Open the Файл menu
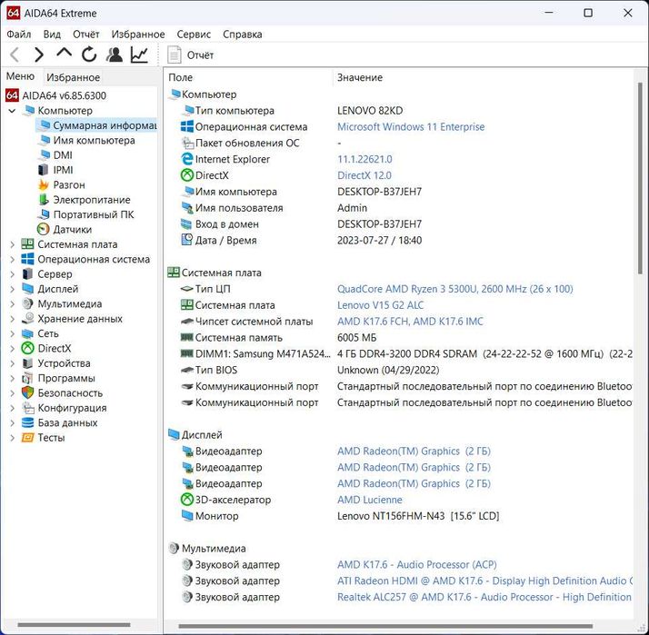 (x=19, y=35)
